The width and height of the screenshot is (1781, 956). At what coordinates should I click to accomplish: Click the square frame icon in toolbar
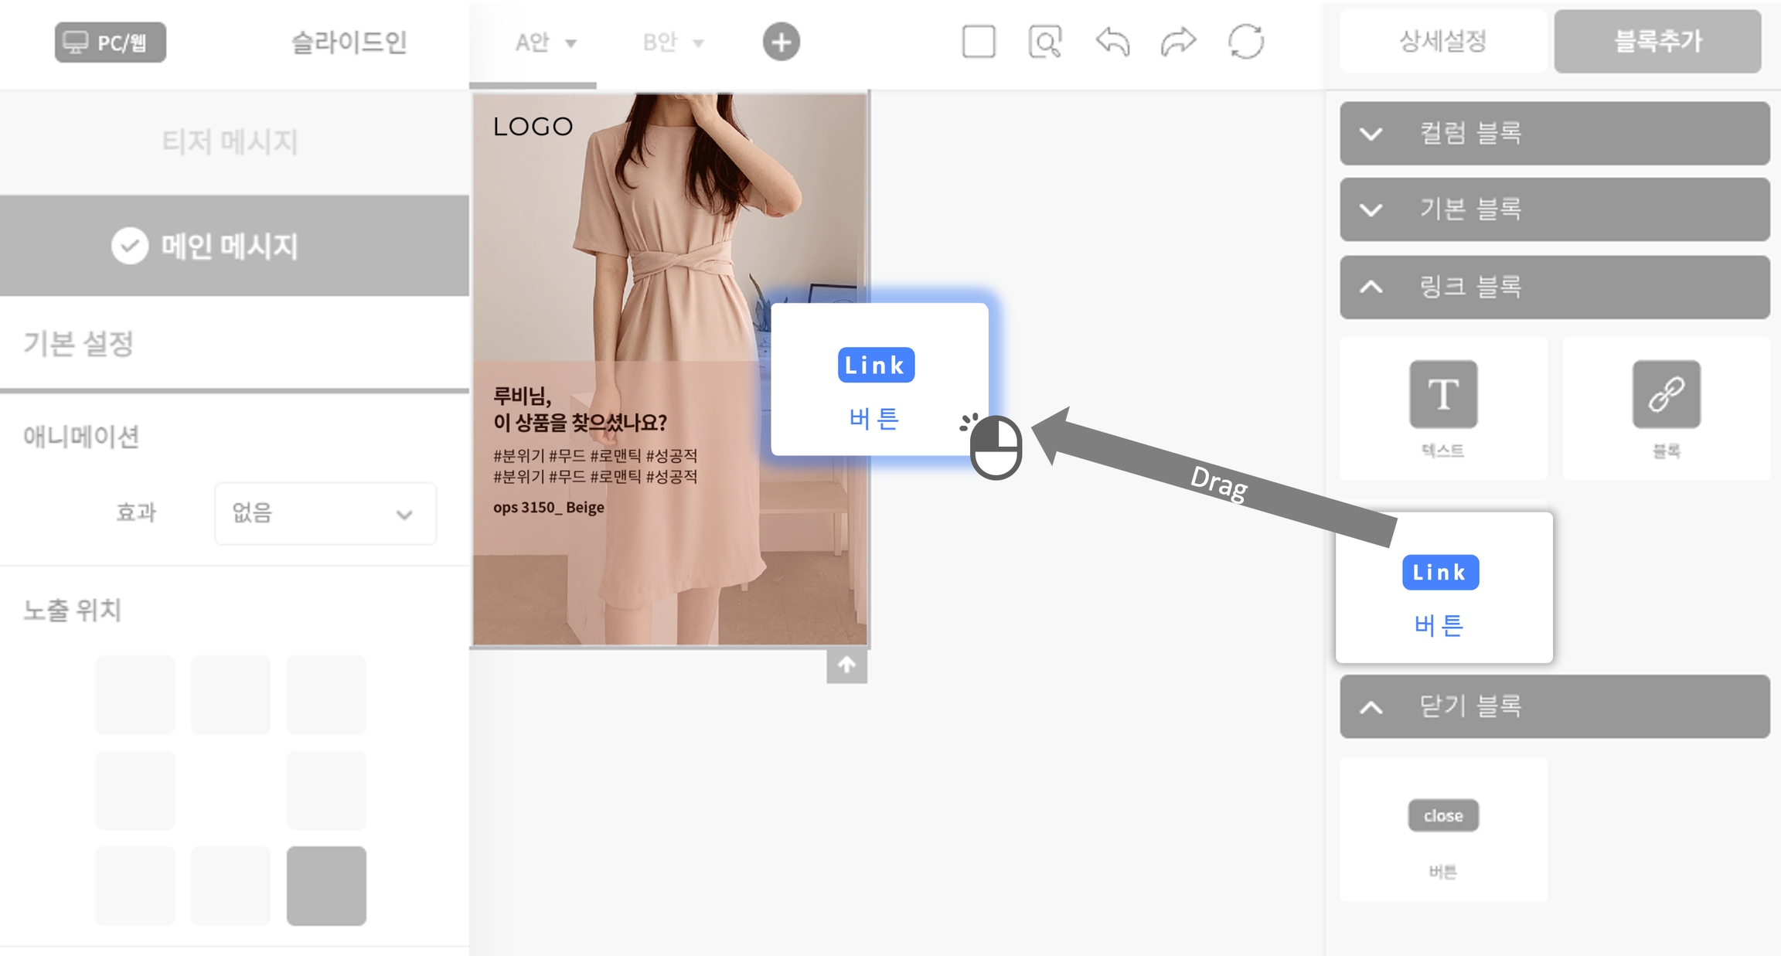(x=979, y=42)
